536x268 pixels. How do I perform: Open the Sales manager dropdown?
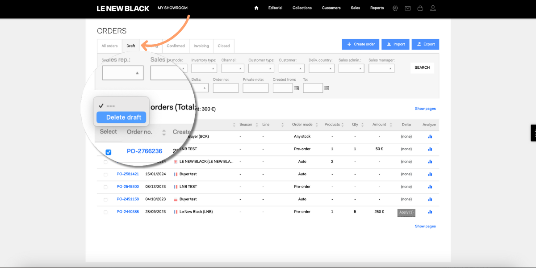click(x=381, y=68)
